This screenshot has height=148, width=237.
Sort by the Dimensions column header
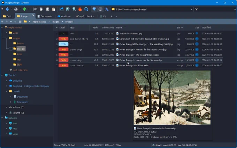[x=108, y=27]
